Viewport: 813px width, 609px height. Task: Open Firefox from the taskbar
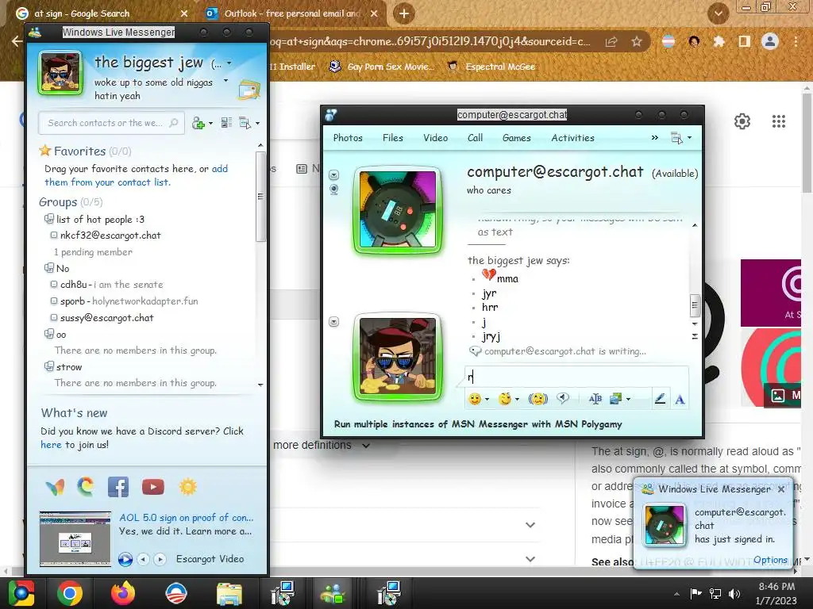[x=123, y=593]
